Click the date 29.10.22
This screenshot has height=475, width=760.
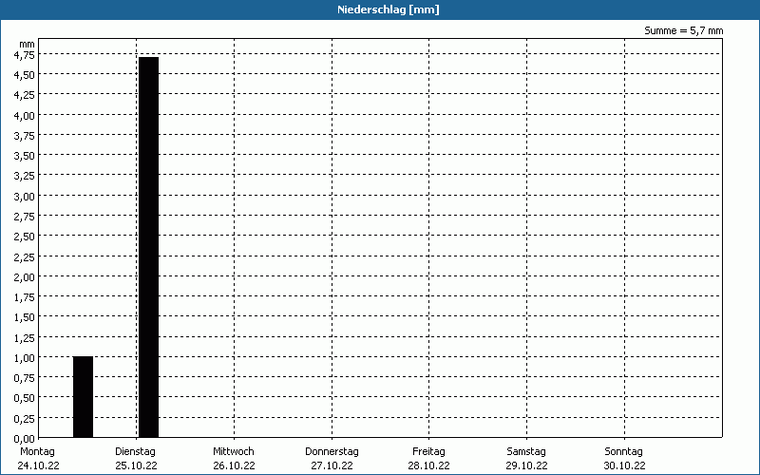527,465
